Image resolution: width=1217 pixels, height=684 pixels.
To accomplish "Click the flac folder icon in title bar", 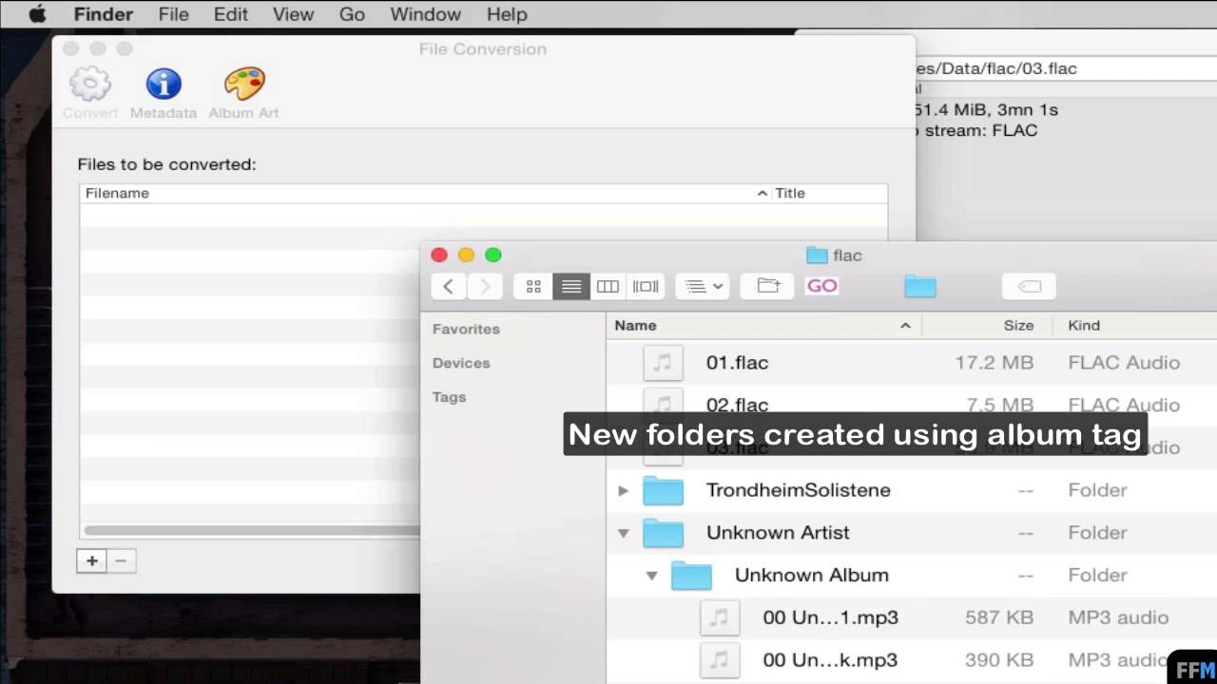I will pos(817,256).
